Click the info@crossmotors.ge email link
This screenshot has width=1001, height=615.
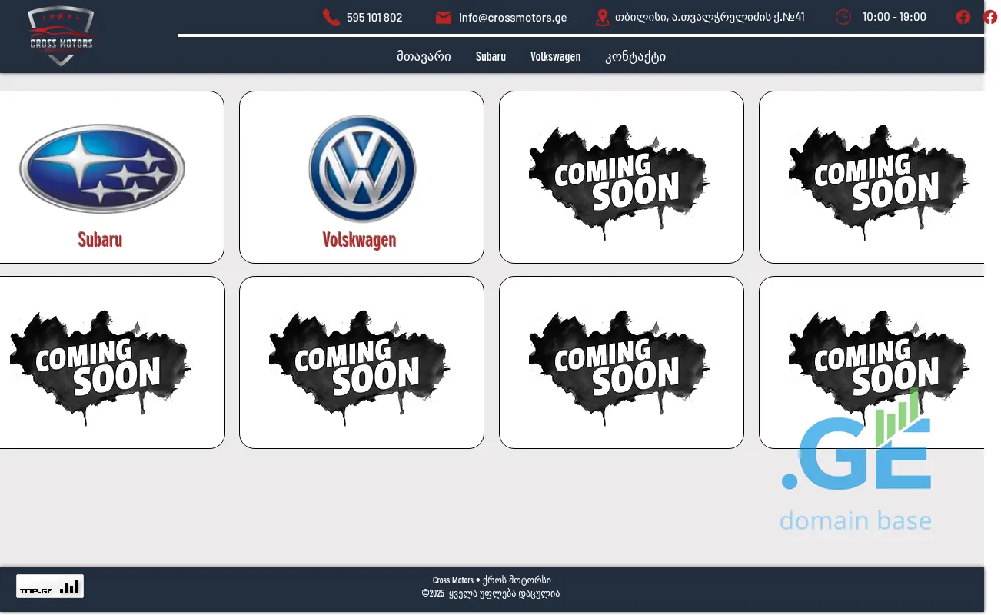click(513, 18)
